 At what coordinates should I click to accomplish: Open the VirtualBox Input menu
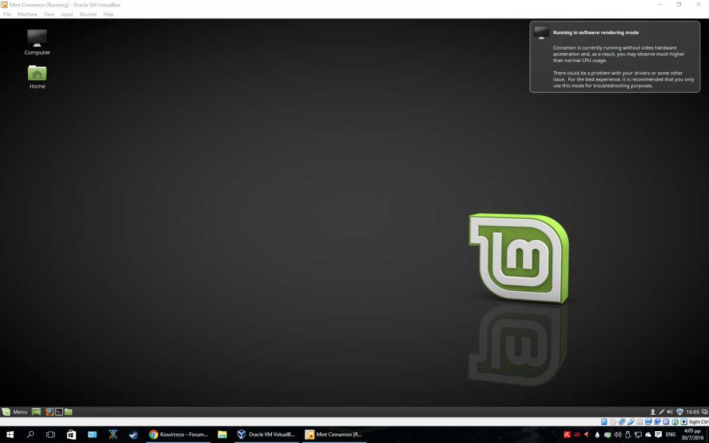pyautogui.click(x=67, y=14)
